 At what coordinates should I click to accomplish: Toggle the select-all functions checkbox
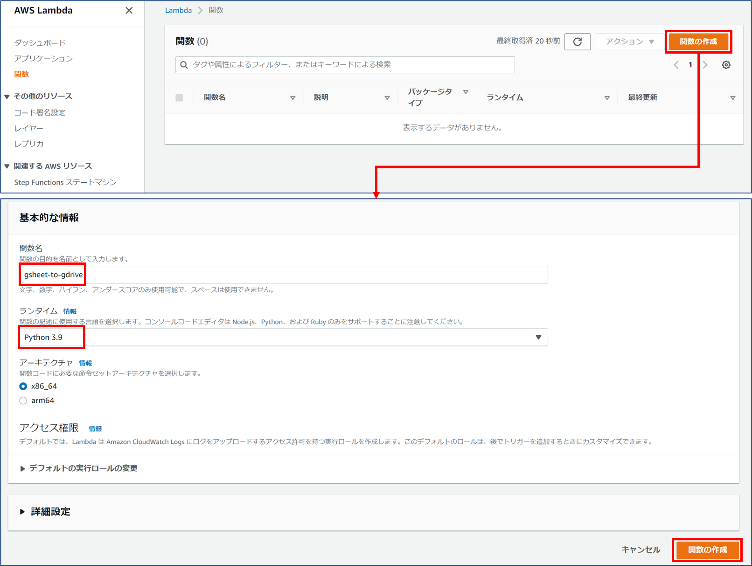179,97
